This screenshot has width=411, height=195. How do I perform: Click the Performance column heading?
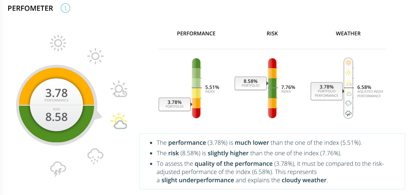click(x=196, y=34)
